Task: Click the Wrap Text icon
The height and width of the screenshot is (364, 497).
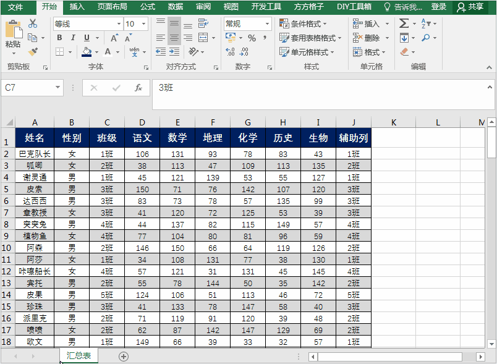Action: click(x=203, y=23)
